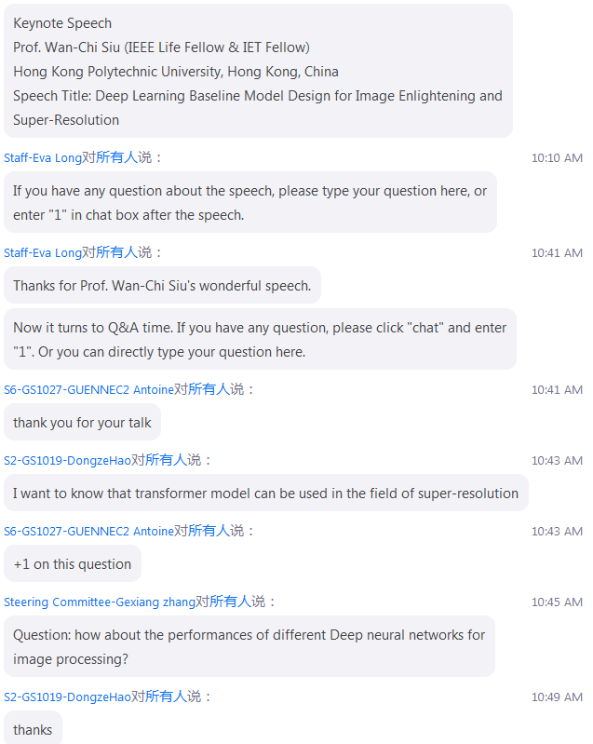Screen dimensions: 593x744
Task: Open Staff-Eva Long sender name at 10:10 AM
Action: 43,157
